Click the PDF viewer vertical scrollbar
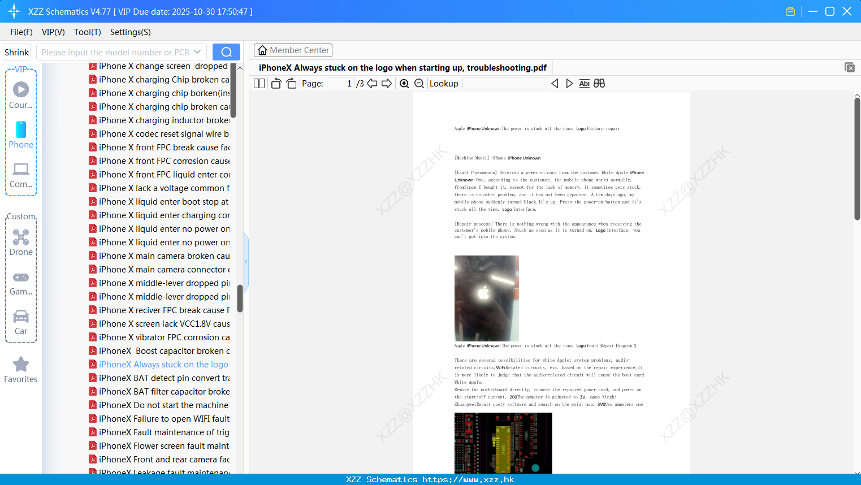The height and width of the screenshot is (485, 861). (857, 159)
